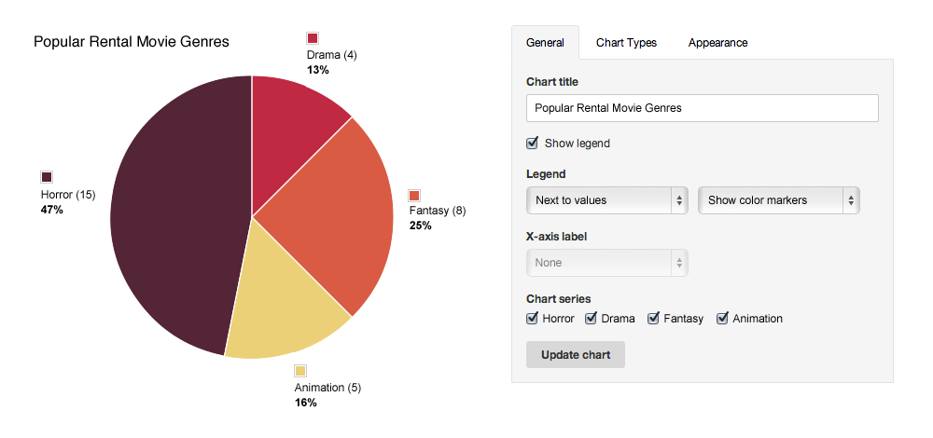Open the Appearance tab

click(717, 43)
